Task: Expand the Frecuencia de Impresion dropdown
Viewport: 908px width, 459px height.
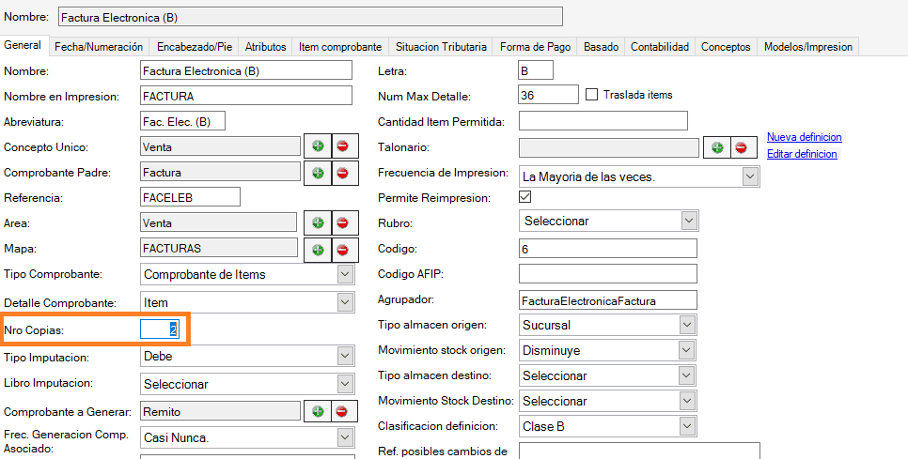Action: (x=749, y=176)
